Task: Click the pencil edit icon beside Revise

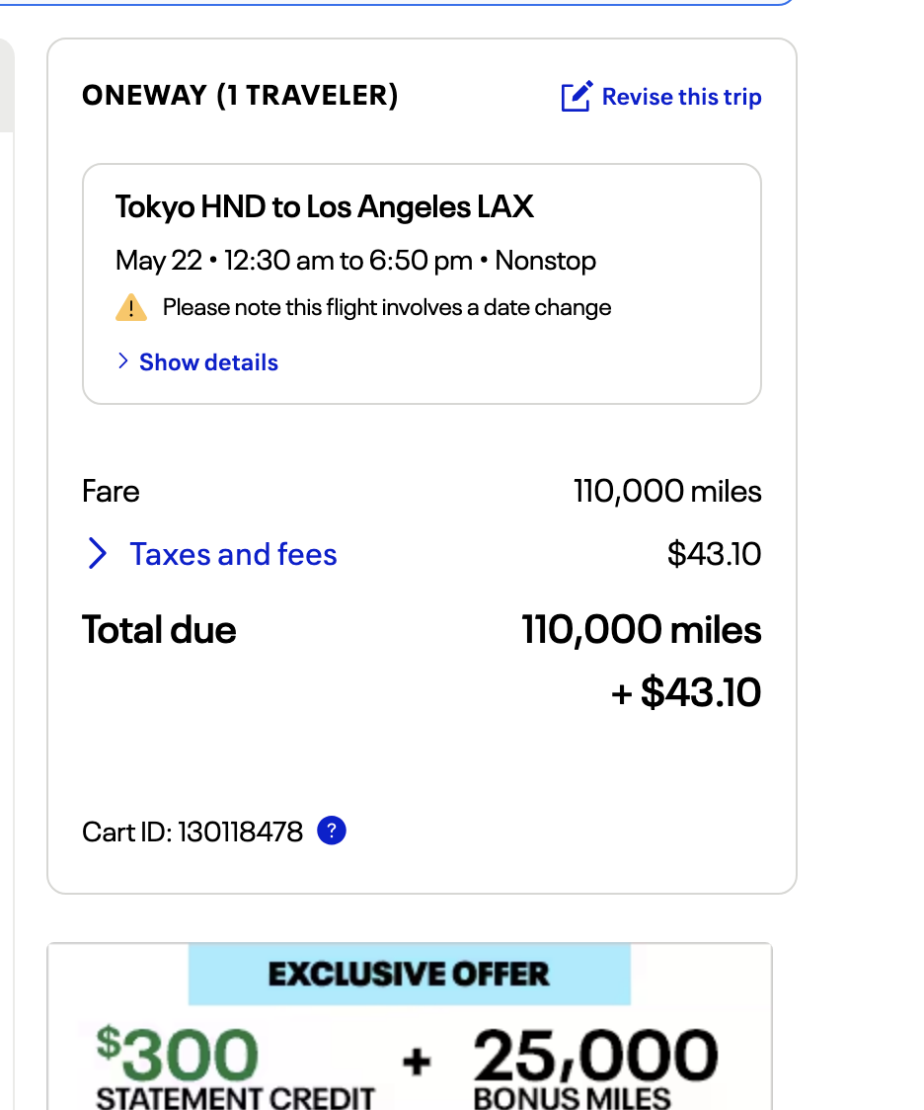Action: 577,97
